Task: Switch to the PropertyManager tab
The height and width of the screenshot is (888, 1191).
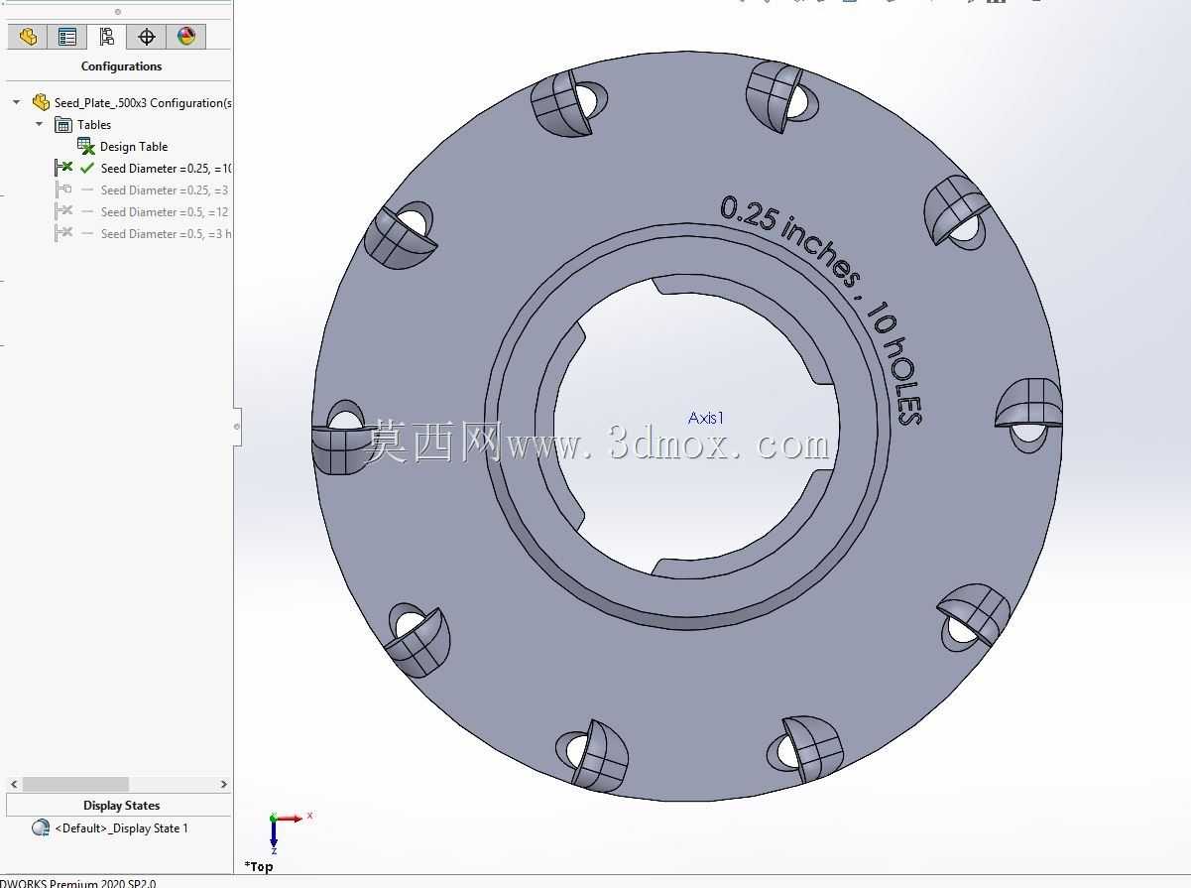Action: point(67,37)
